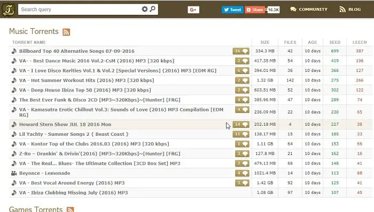The height and width of the screenshot is (212, 374).
Task: Sort by the Files column header
Action: pyautogui.click(x=290, y=42)
